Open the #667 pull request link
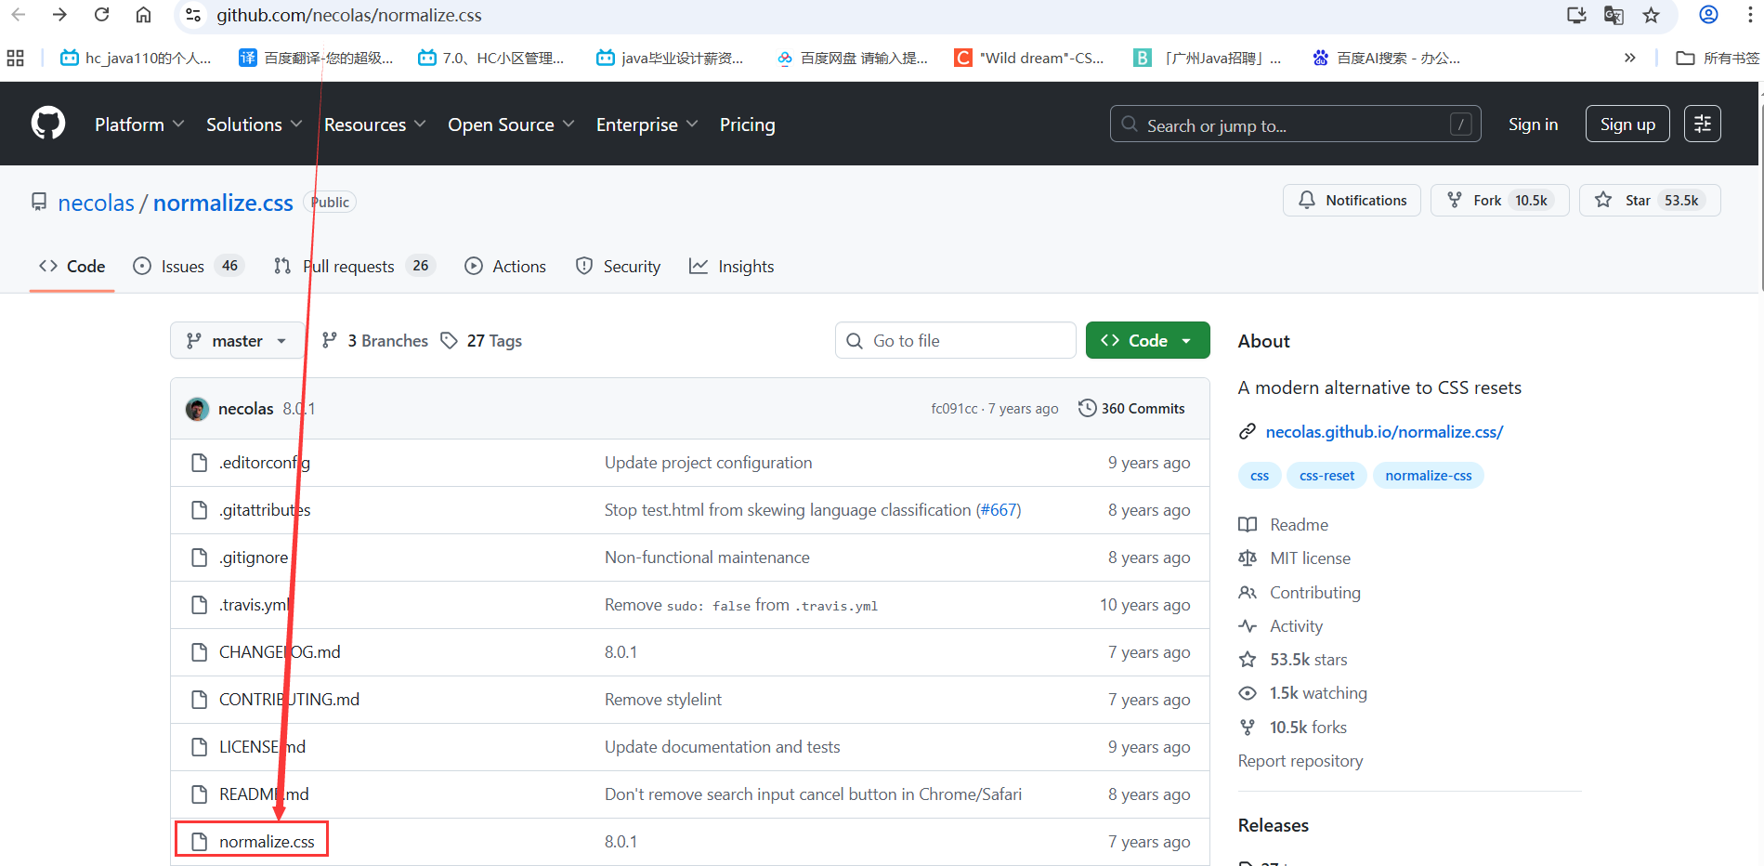Viewport: 1764px width, 866px height. tap(999, 510)
